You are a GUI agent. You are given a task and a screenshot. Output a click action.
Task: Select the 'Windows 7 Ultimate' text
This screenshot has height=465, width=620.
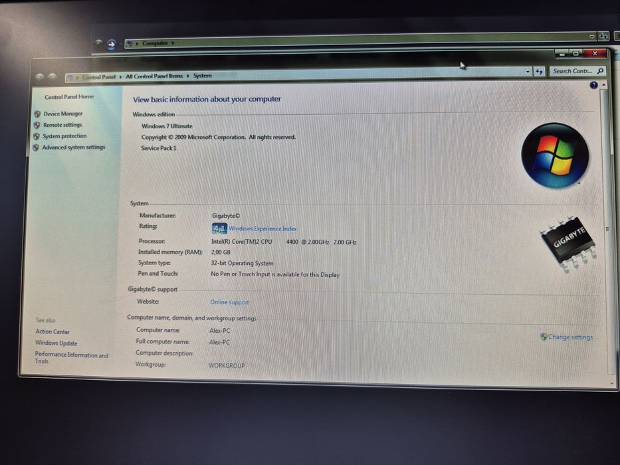coord(167,126)
